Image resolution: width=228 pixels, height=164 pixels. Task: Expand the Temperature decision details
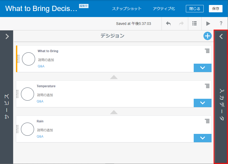pyautogui.click(x=202, y=103)
